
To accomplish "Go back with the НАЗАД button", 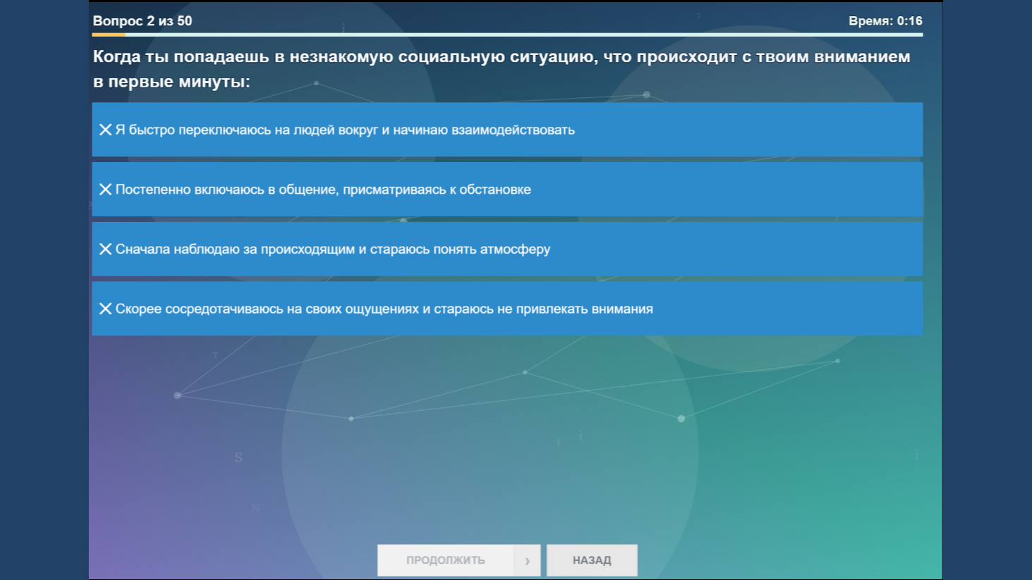I will (x=592, y=560).
